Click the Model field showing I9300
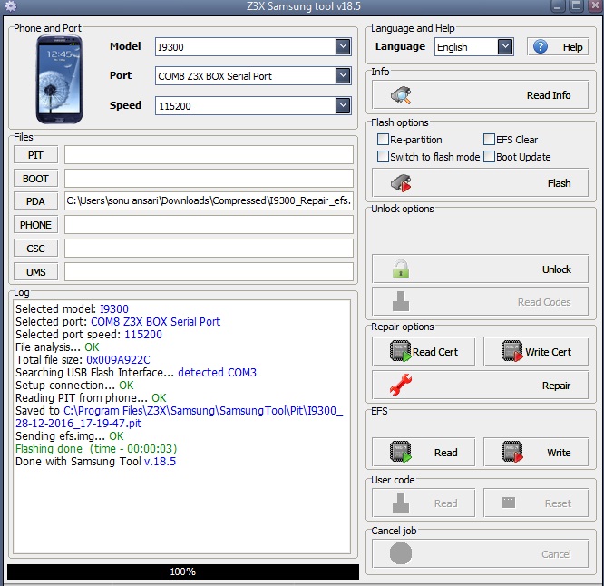604x586 pixels. point(253,46)
